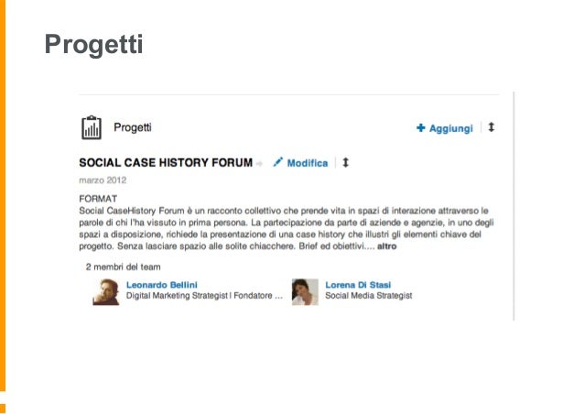The height and width of the screenshot is (414, 584).
Task: Click the blue plus icon beside Aggiungi
Action: coord(420,128)
